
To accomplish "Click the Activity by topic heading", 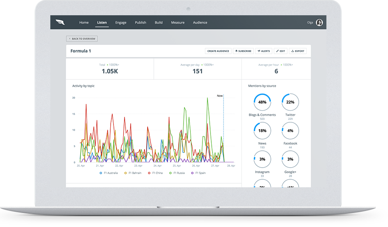I will click(x=83, y=86).
